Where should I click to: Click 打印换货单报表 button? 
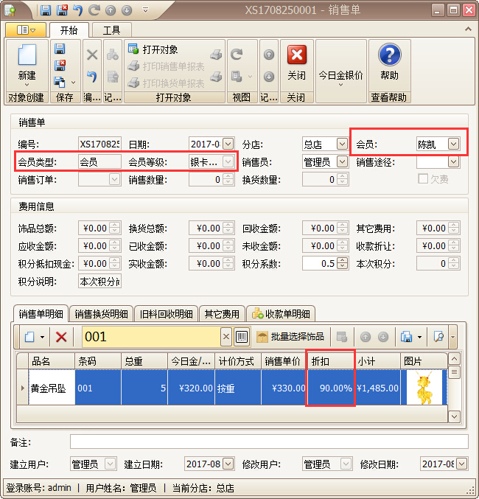click(x=166, y=83)
